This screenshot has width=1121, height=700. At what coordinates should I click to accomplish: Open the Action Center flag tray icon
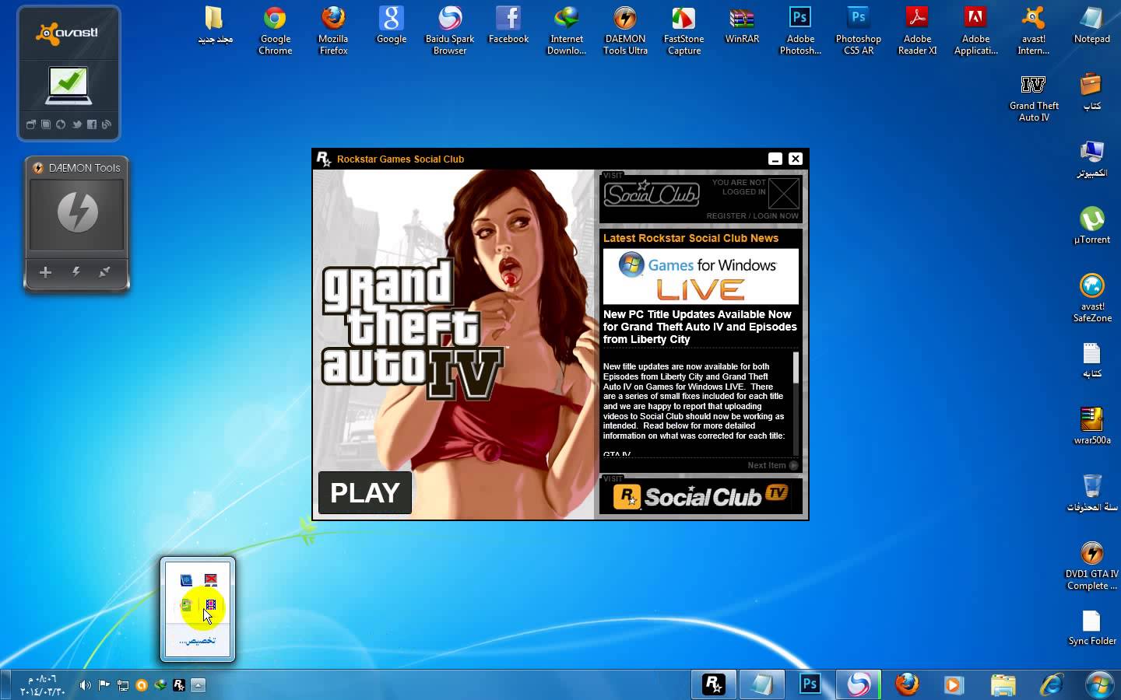104,685
